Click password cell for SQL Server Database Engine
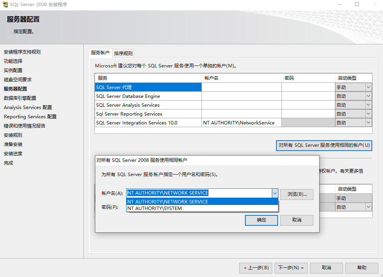The height and width of the screenshot is (277, 383). click(308, 96)
